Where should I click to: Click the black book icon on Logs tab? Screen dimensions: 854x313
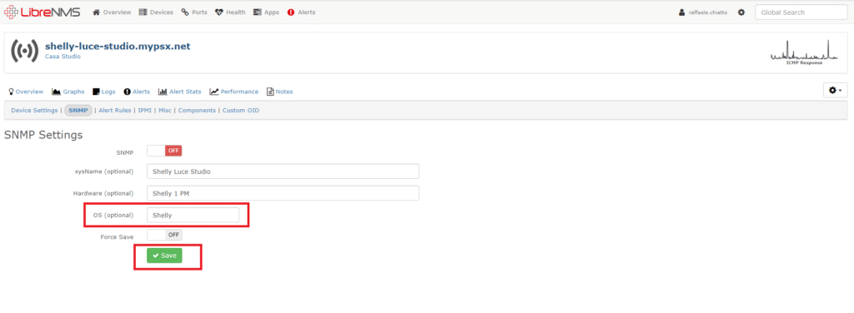click(96, 92)
